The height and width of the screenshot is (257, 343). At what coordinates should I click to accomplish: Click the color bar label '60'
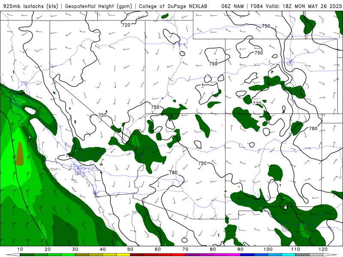pyautogui.click(x=158, y=249)
